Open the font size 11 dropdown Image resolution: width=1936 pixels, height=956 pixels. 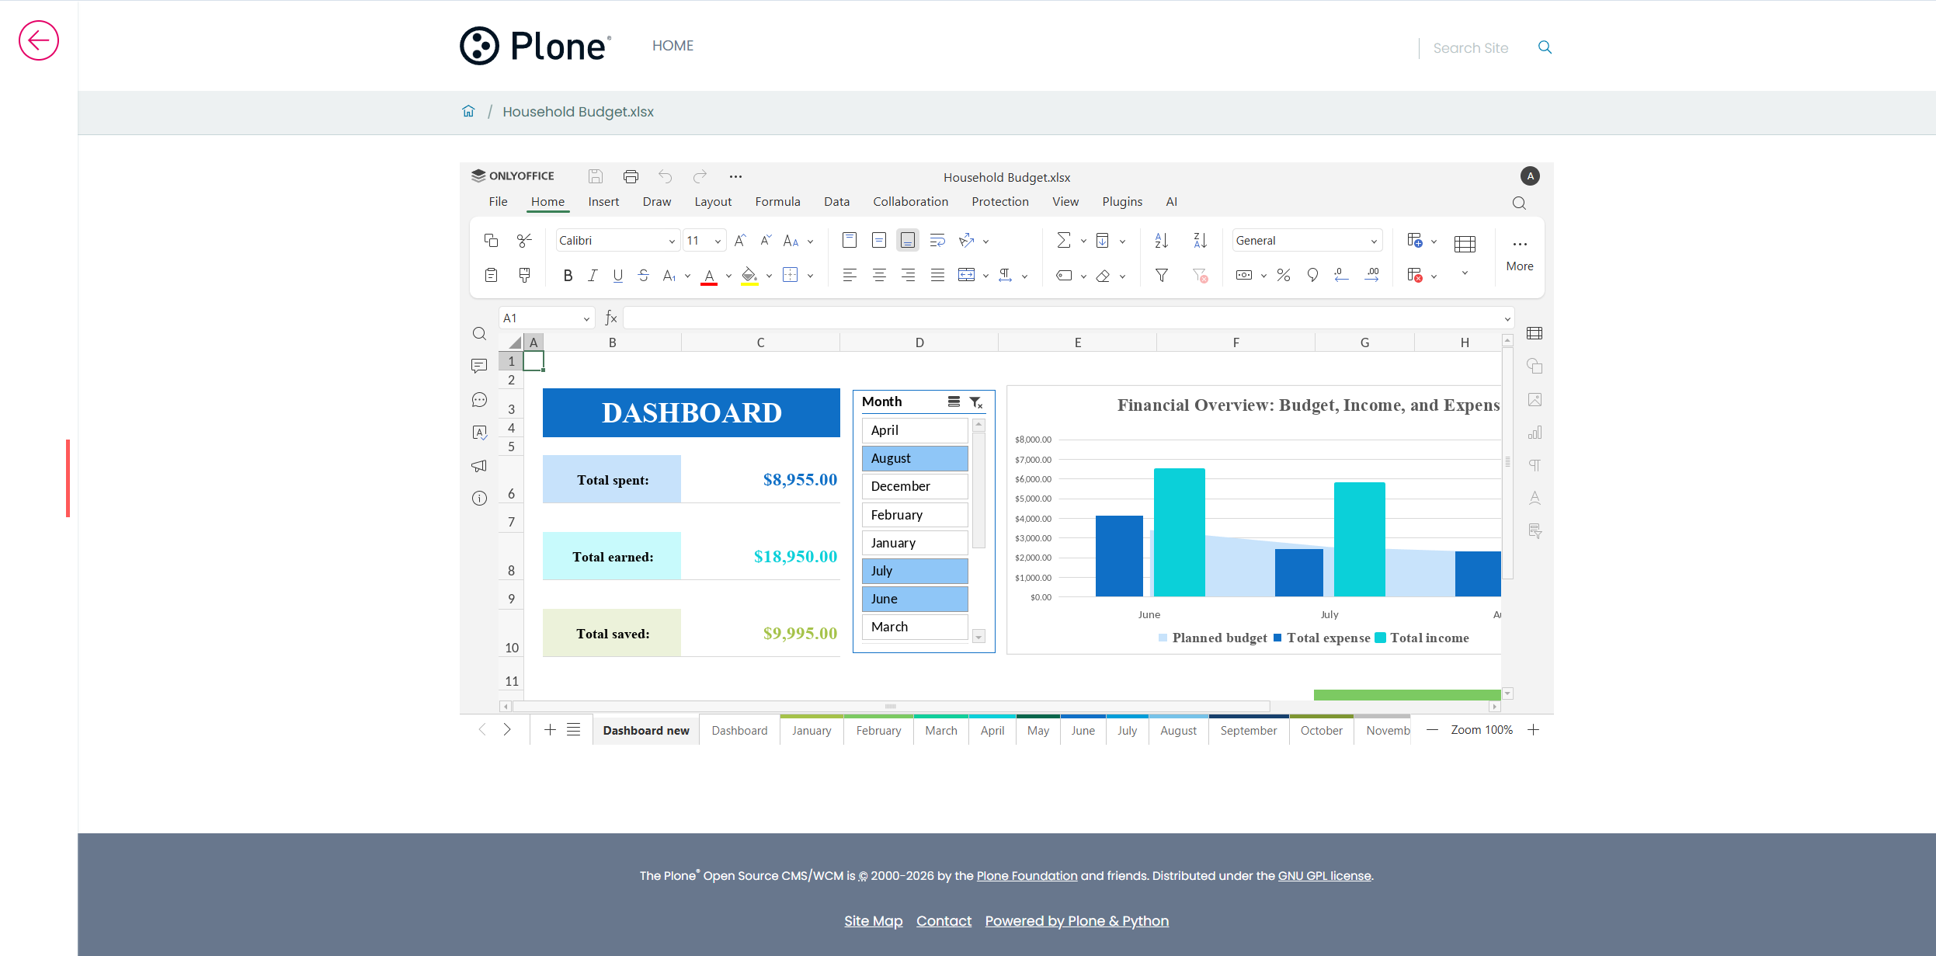tap(718, 241)
